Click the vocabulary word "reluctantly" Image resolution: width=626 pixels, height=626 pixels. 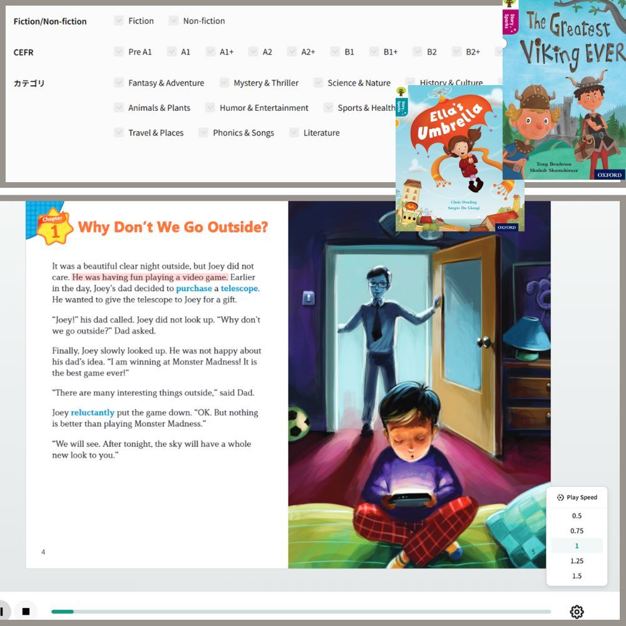(93, 413)
